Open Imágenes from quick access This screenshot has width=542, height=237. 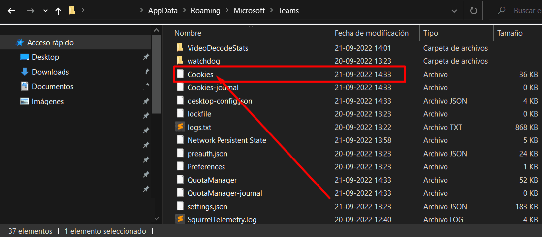click(x=48, y=101)
